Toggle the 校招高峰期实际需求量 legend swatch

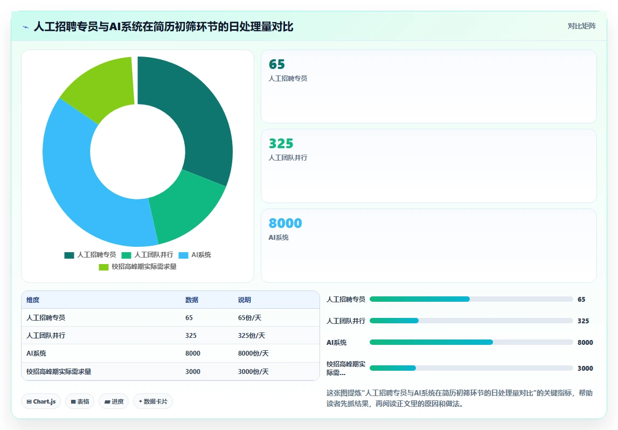point(103,267)
